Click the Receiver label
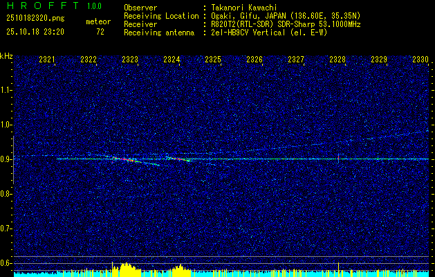This screenshot has width=435, height=277. pos(140,24)
